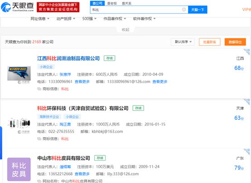251x183 pixels.
Task: Click the 天津 region label
Action: [x=240, y=108]
